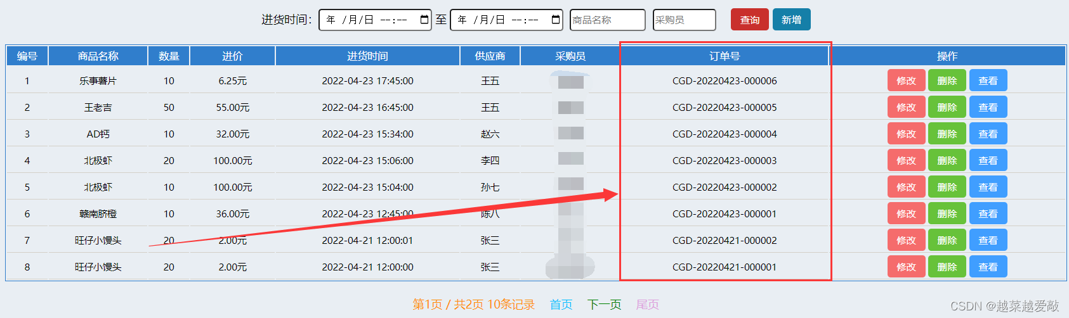Click 删除 for order CGD-20220423-000006
This screenshot has width=1069, height=318.
[947, 80]
